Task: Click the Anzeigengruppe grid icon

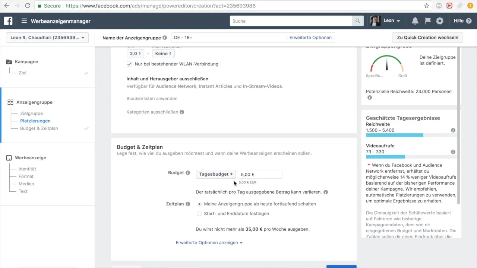Action: pyautogui.click(x=10, y=102)
